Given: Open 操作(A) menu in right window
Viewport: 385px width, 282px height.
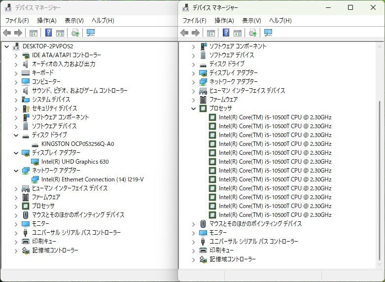Looking at the screenshot, I should (x=224, y=21).
